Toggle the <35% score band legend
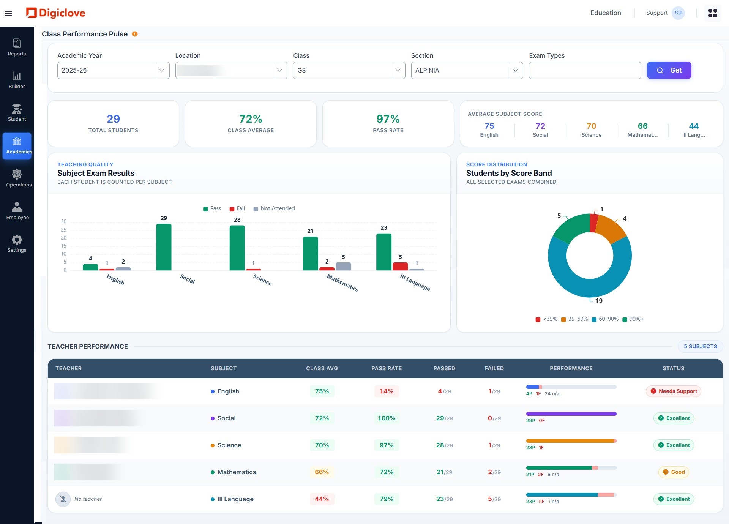729x524 pixels. (546, 319)
